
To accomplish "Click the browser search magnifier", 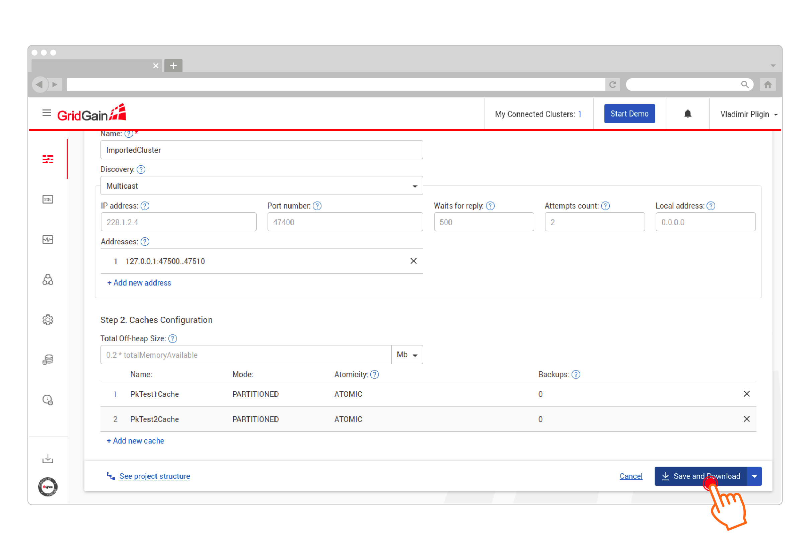I will coord(744,84).
